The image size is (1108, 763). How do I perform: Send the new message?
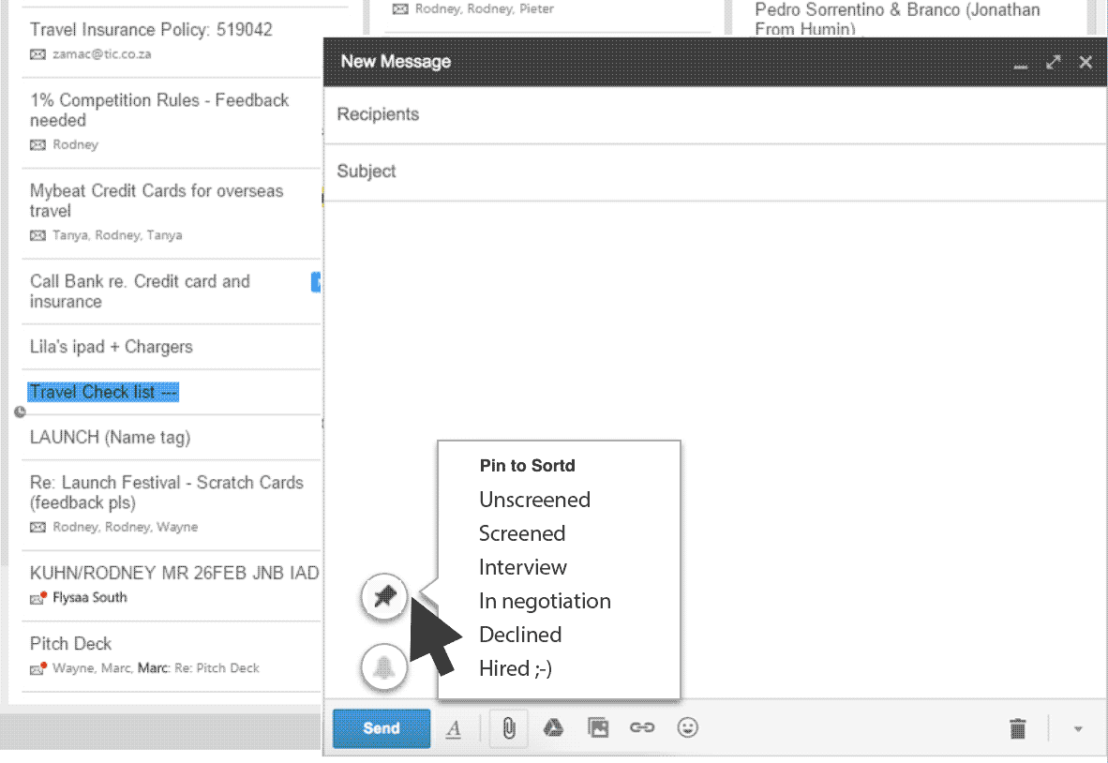tap(382, 728)
